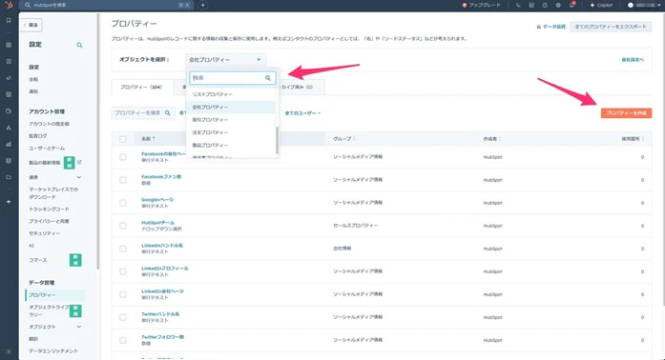Click the expand-navigation icon at rail bottom
This screenshot has width=665, height=360.
(9, 351)
